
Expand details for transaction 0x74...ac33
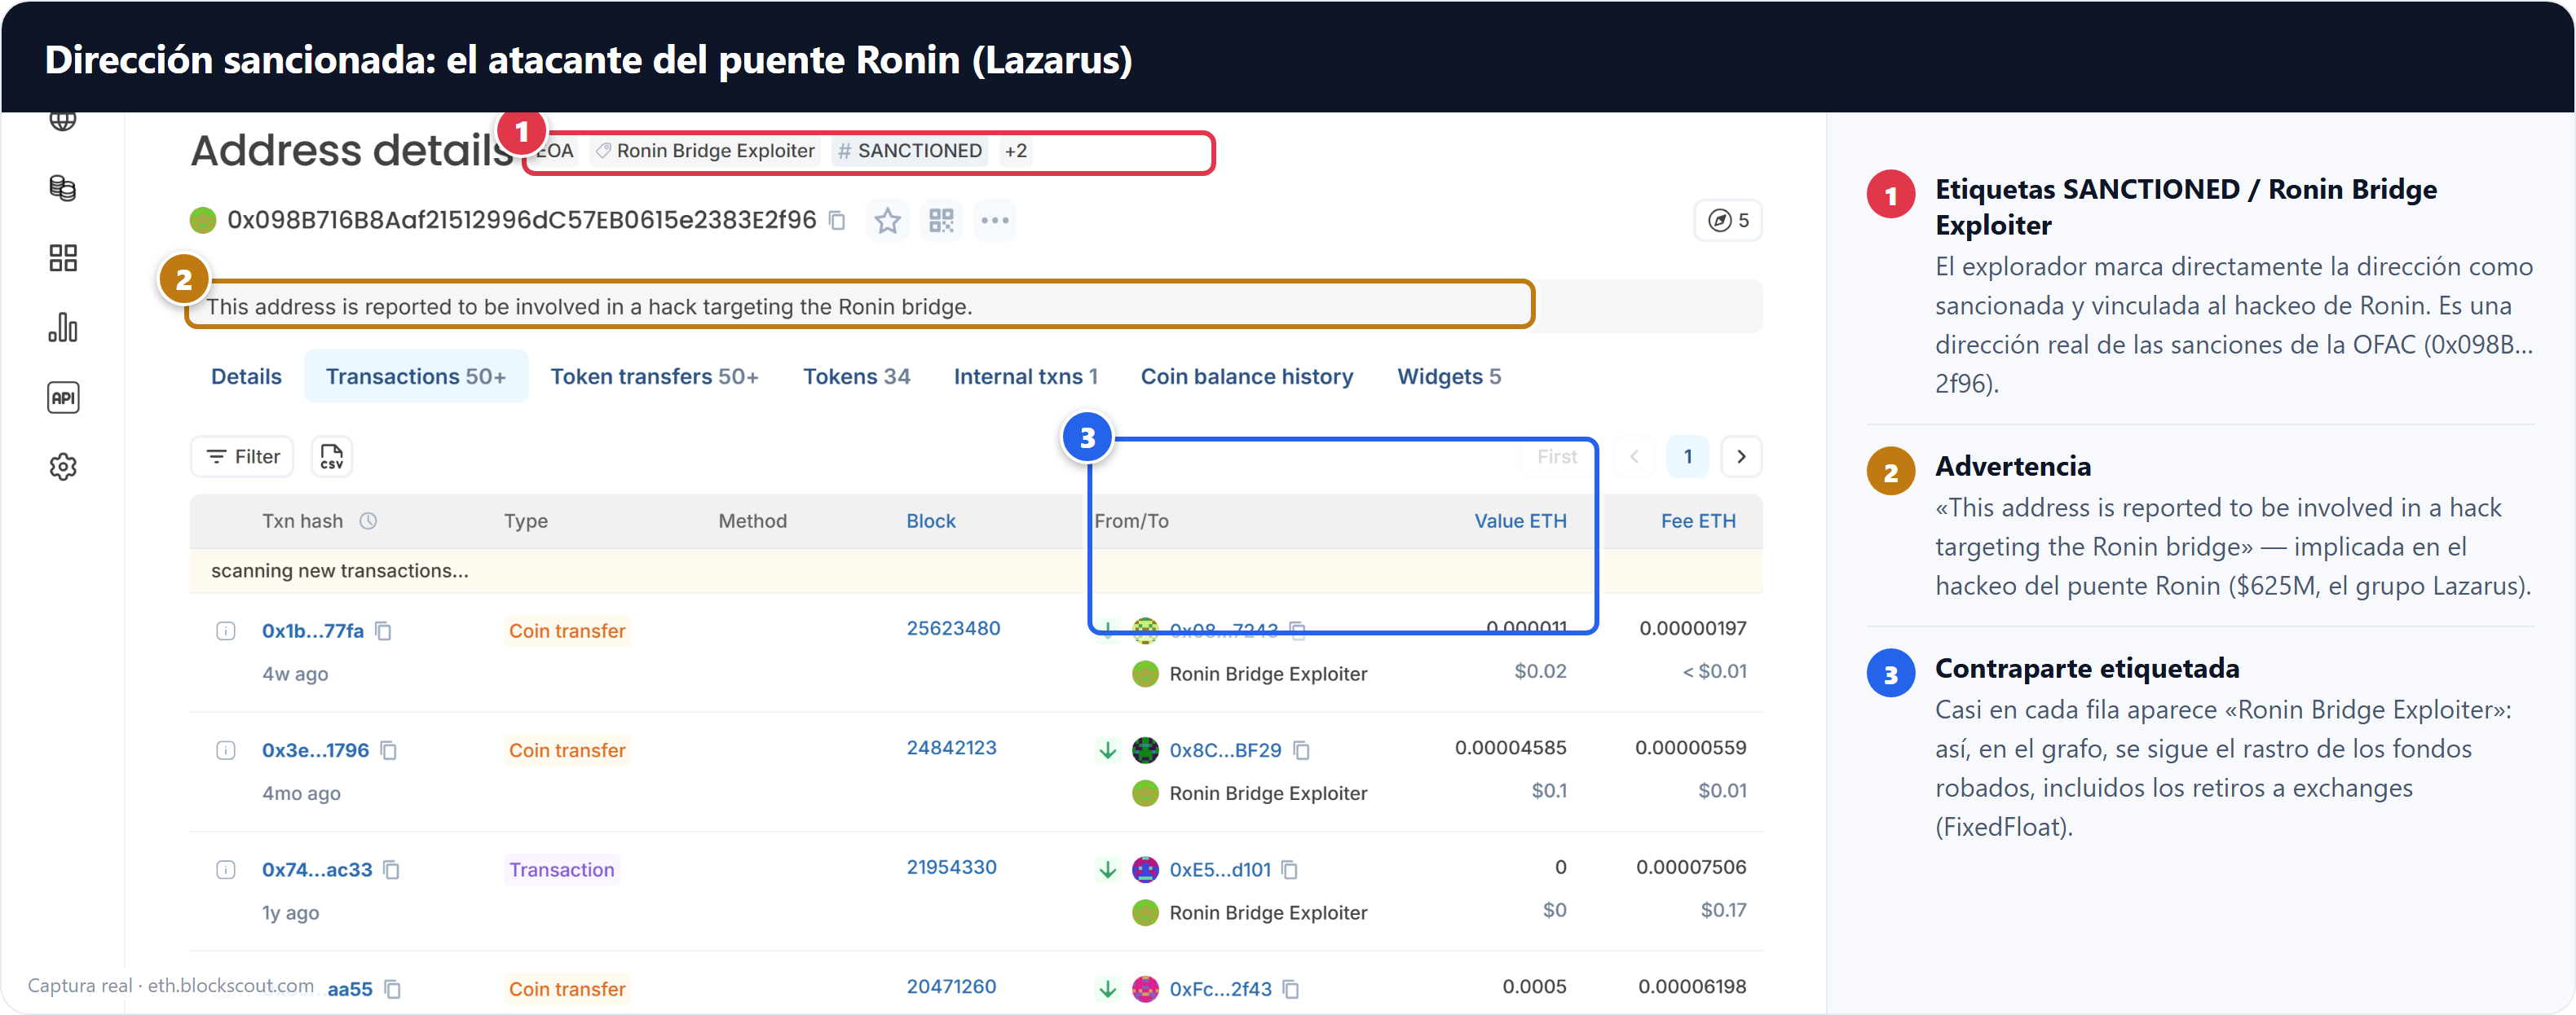point(226,869)
